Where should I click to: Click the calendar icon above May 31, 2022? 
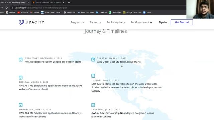click(93, 76)
